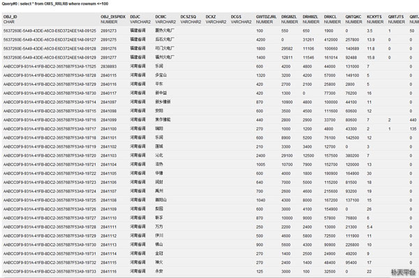This screenshot has width=419, height=278.
Task: Click the DRKCL value 190900
Action: [x=331, y=173]
